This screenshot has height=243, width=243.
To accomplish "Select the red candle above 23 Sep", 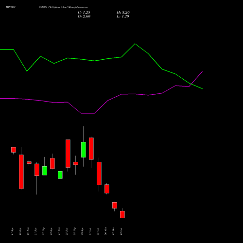I will (x=52, y=163).
